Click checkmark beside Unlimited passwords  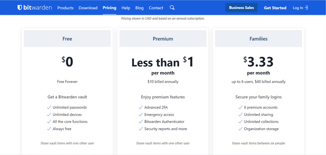[49, 107]
